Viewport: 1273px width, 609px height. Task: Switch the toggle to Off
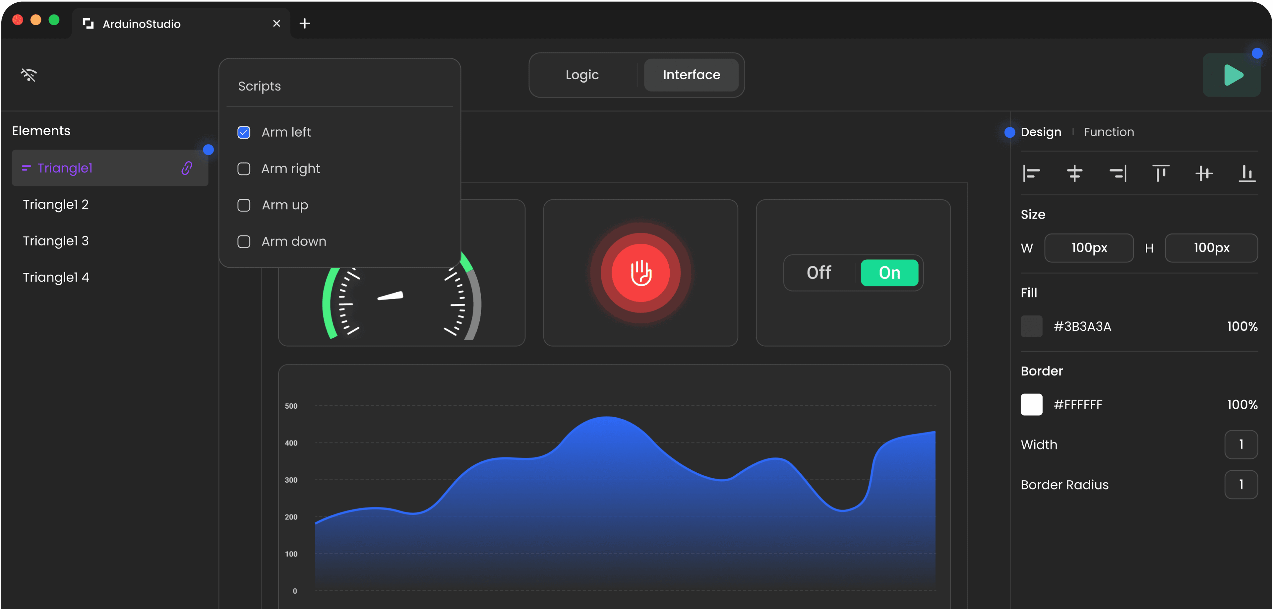819,273
